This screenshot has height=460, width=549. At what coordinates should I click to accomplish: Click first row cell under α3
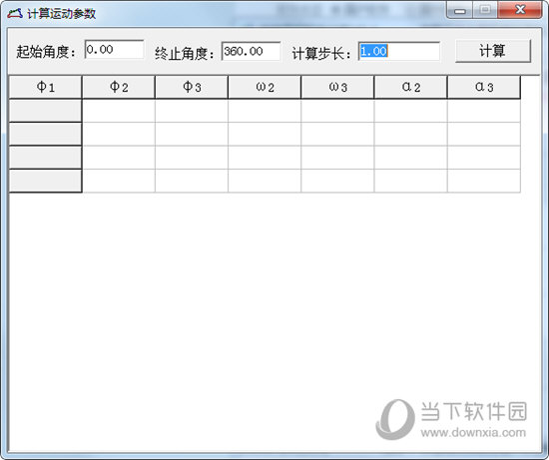[x=484, y=111]
